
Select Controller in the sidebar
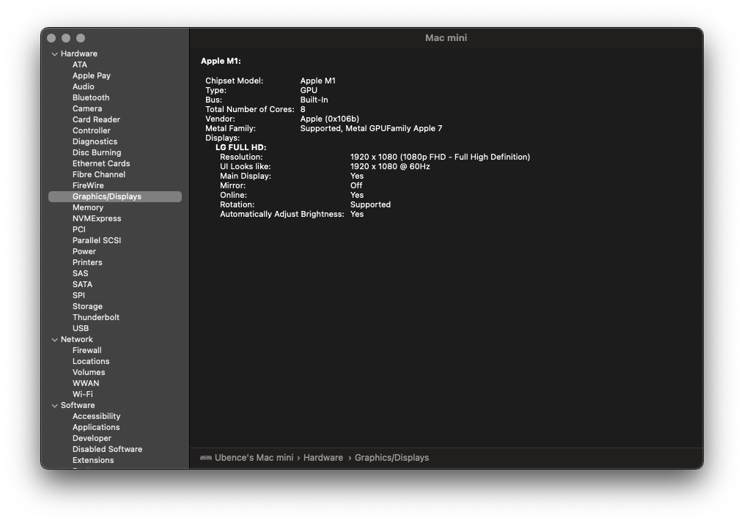[x=92, y=130]
